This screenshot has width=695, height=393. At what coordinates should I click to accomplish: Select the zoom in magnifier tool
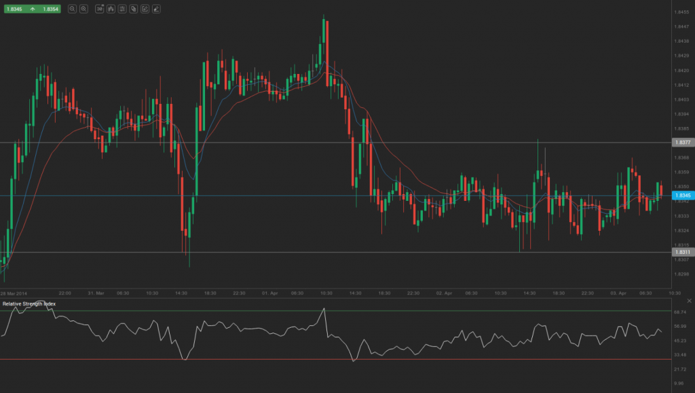pos(84,9)
